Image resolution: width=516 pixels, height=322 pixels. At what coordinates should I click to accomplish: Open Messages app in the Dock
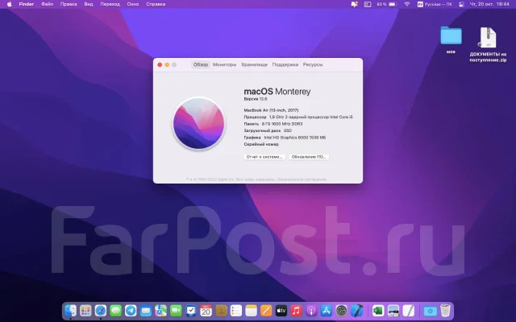pos(116,311)
